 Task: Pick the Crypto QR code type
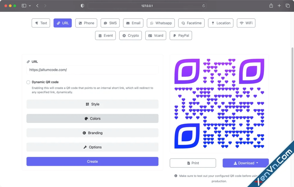pyautogui.click(x=130, y=35)
